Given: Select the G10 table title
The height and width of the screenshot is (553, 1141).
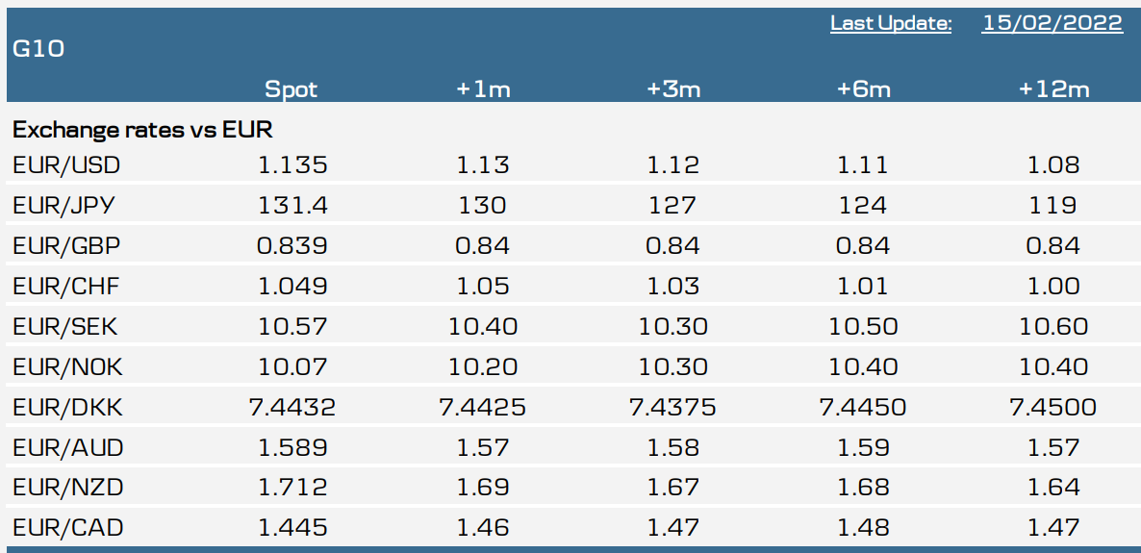Looking at the screenshot, I should pos(39,49).
